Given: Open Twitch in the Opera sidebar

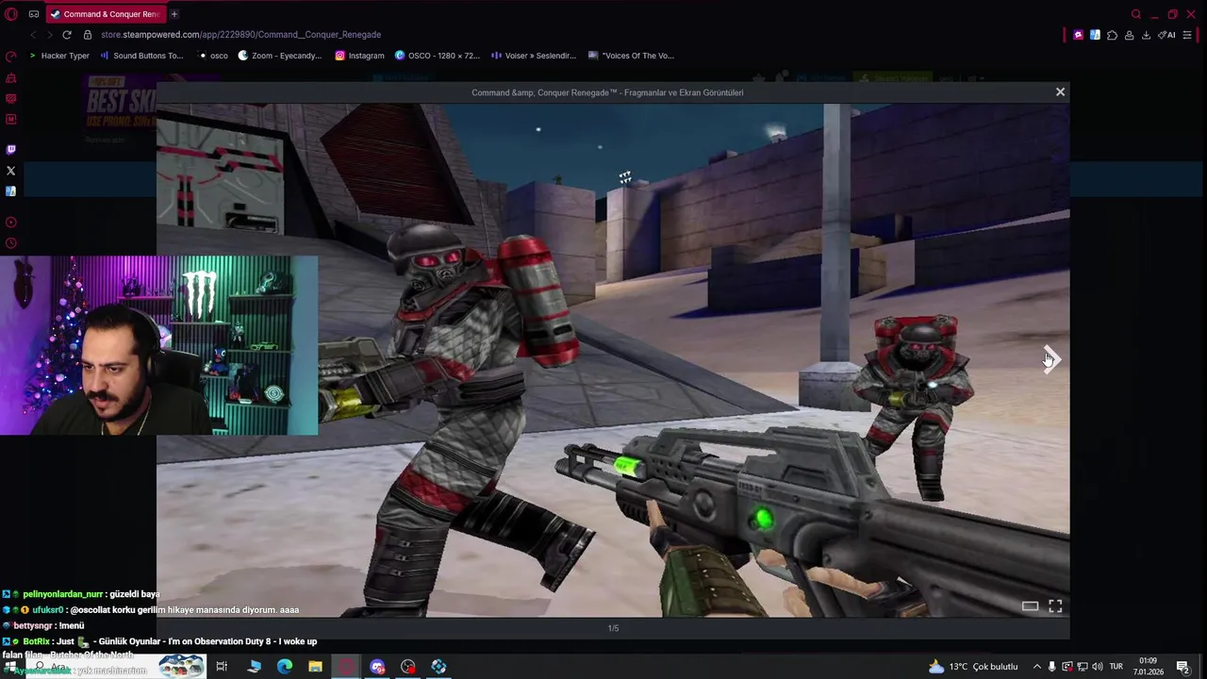Looking at the screenshot, I should [x=11, y=149].
